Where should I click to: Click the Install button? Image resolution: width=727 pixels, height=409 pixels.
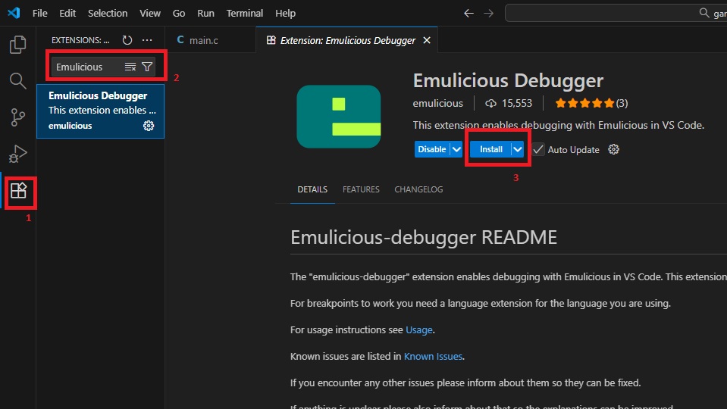490,149
